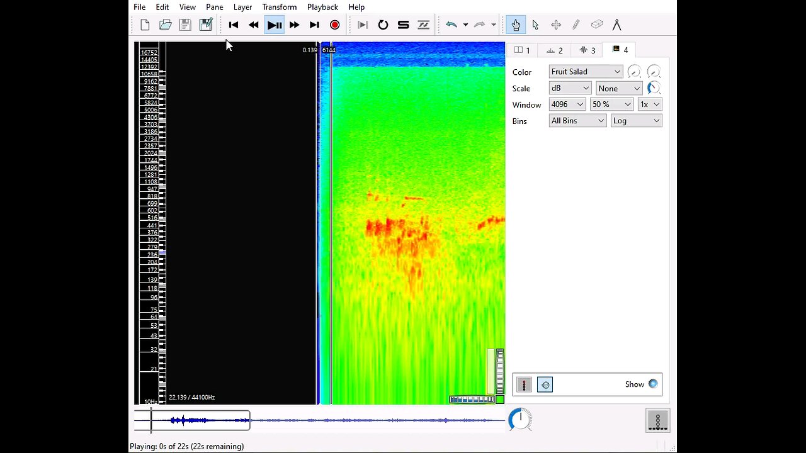Toggle Loop playback mode
806x453 pixels.
tap(383, 25)
